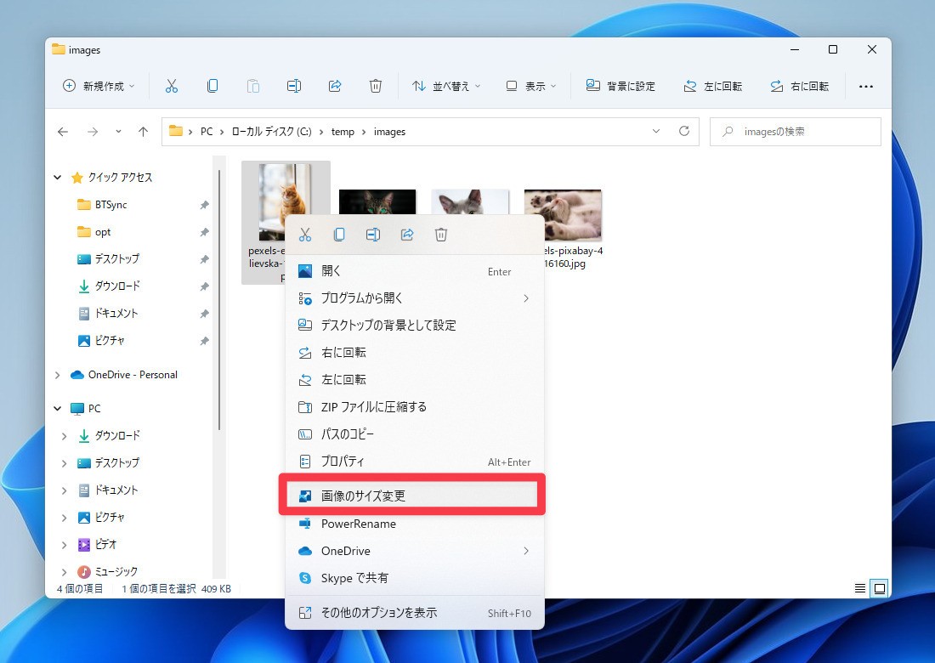
Task: Click the rename icon in top toolbar
Action: coord(294,86)
